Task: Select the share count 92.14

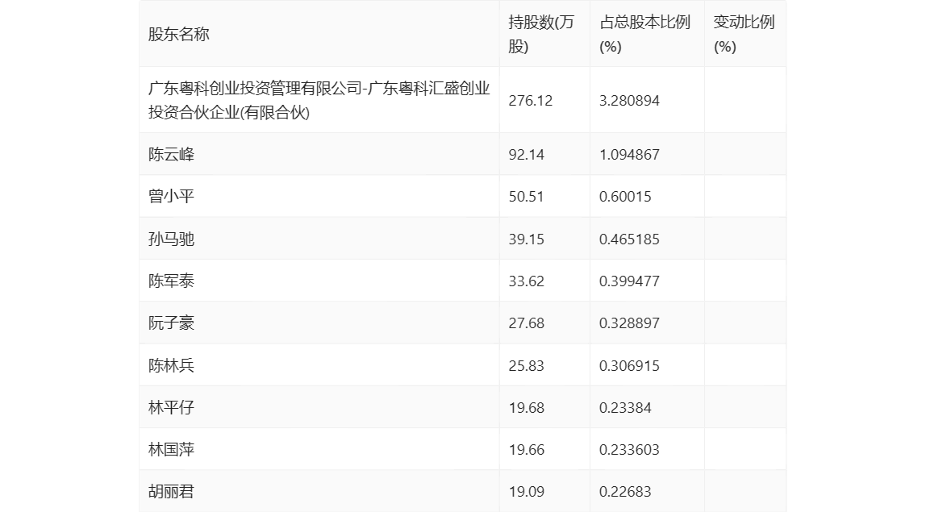Action: point(526,154)
